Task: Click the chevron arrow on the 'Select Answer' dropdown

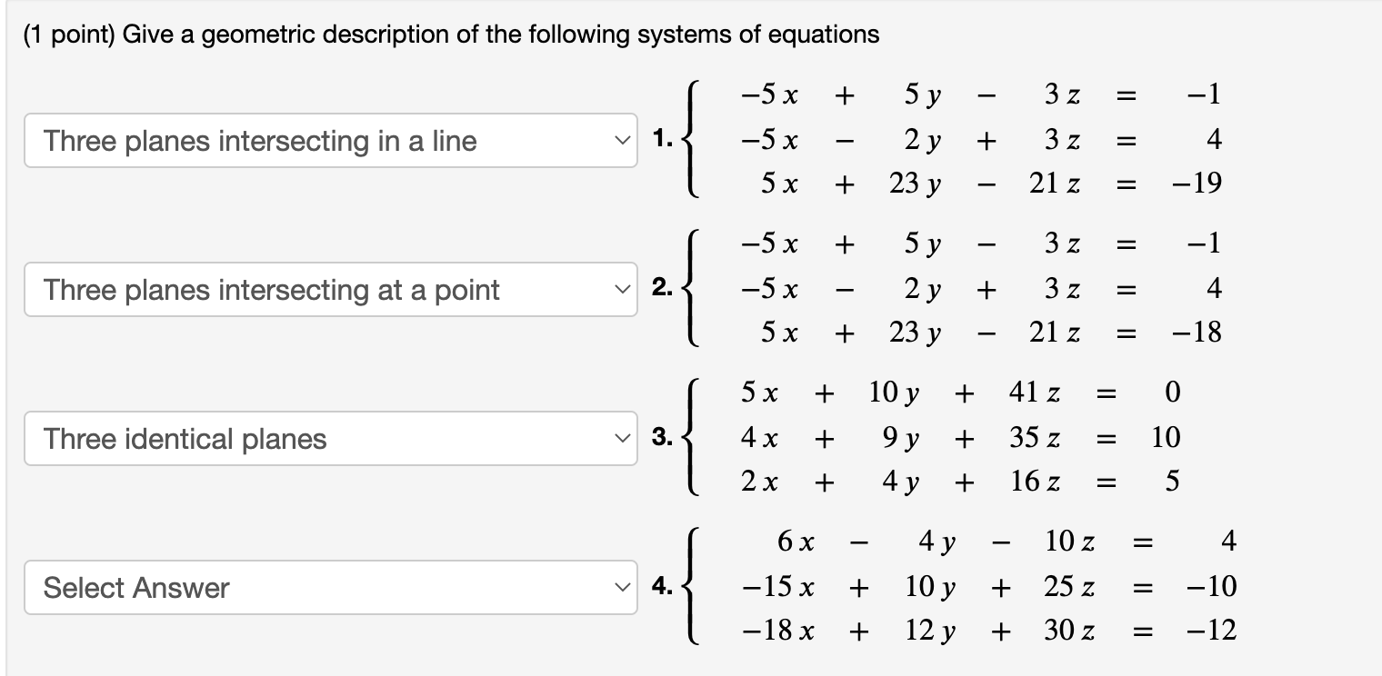Action: (621, 588)
